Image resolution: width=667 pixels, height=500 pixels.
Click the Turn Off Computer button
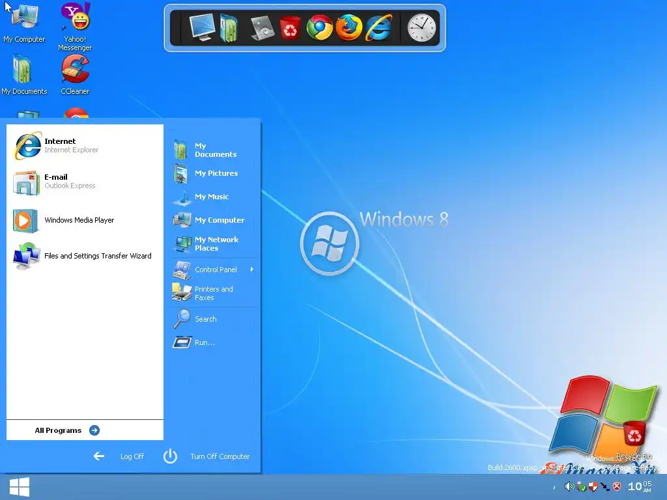coord(206,456)
